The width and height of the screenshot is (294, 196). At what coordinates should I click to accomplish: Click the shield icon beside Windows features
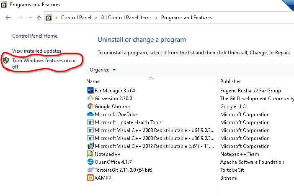point(6,61)
